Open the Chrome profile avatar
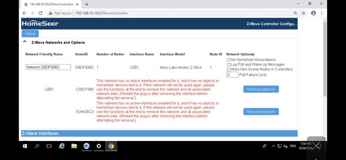Image resolution: width=346 pixels, height=160 pixels. coord(313,13)
